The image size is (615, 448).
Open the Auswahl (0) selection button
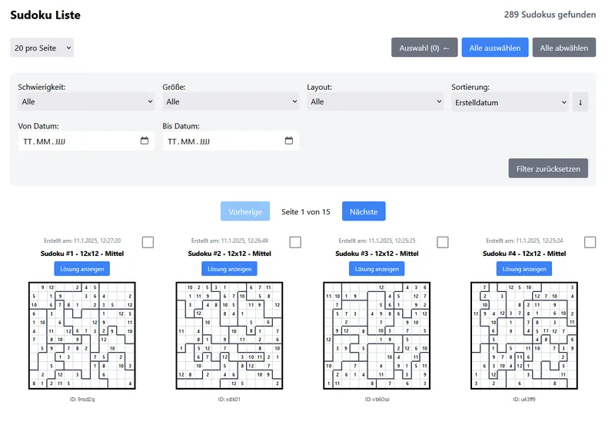tap(424, 48)
